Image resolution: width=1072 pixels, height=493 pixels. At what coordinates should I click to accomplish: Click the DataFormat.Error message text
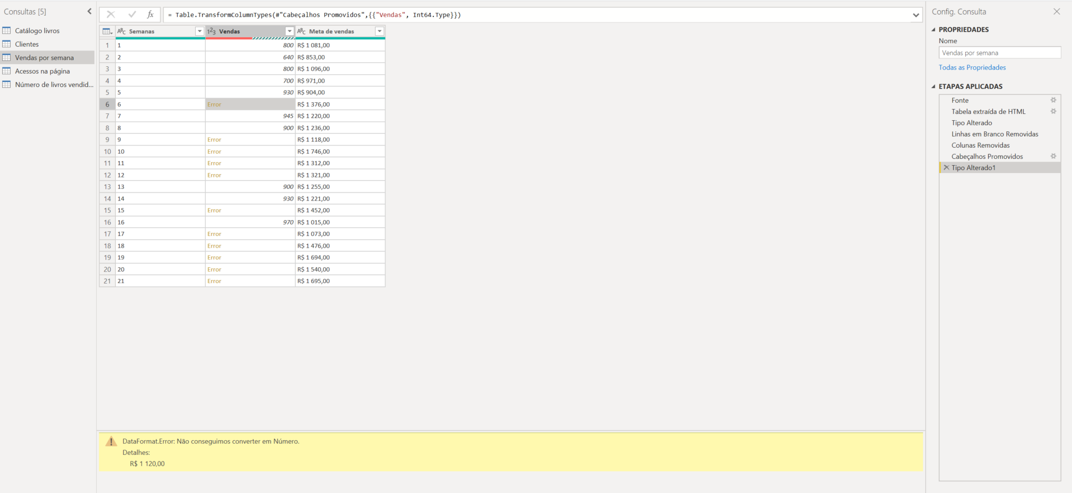point(211,441)
